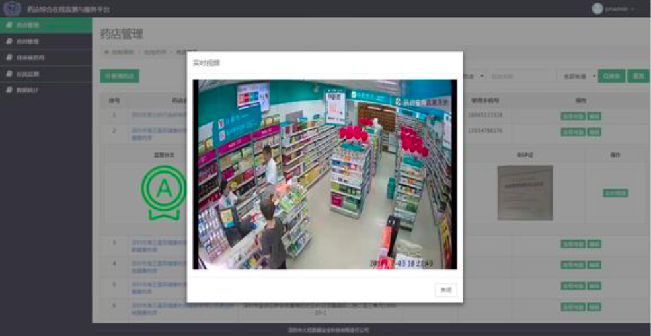Click the reset button at far right
This screenshot has width=651, height=336.
pyautogui.click(x=638, y=76)
